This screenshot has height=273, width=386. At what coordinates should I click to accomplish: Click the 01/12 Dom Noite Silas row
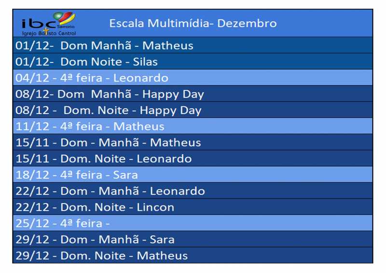click(193, 61)
